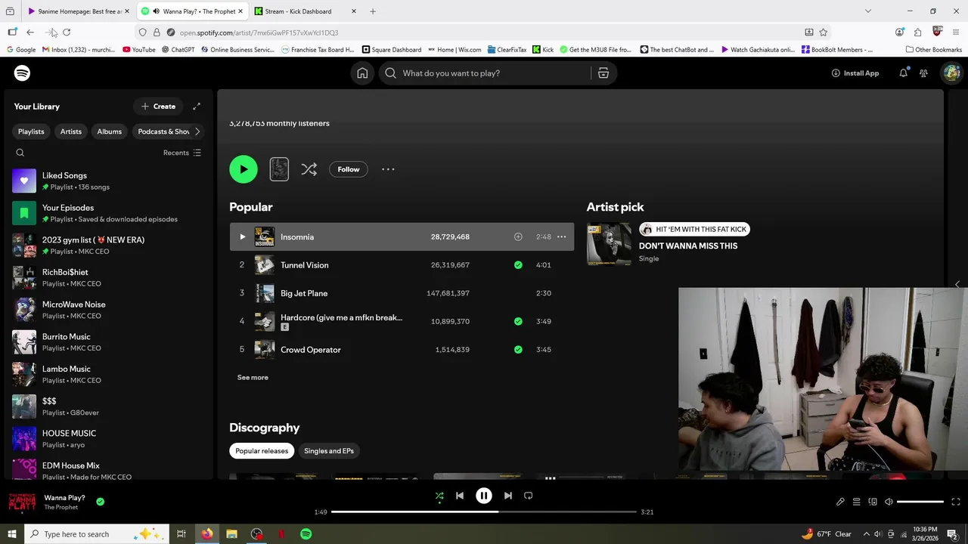This screenshot has width=968, height=544.
Task: Select the Big Jet Plane track
Action: [x=402, y=293]
